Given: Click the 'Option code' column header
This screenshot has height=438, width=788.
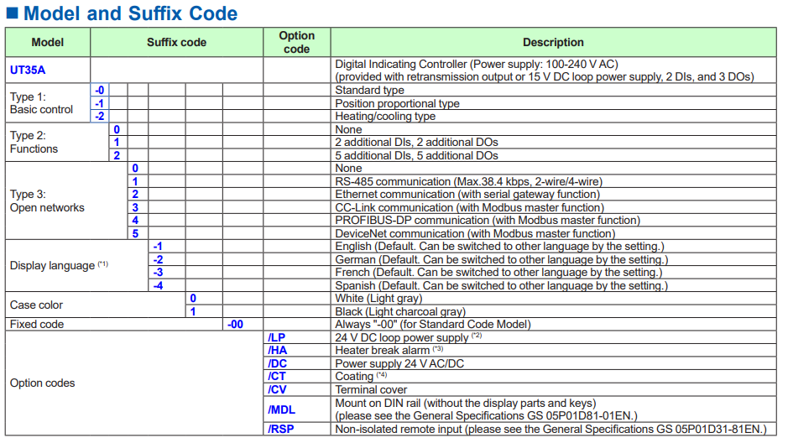Looking at the screenshot, I should point(296,42).
